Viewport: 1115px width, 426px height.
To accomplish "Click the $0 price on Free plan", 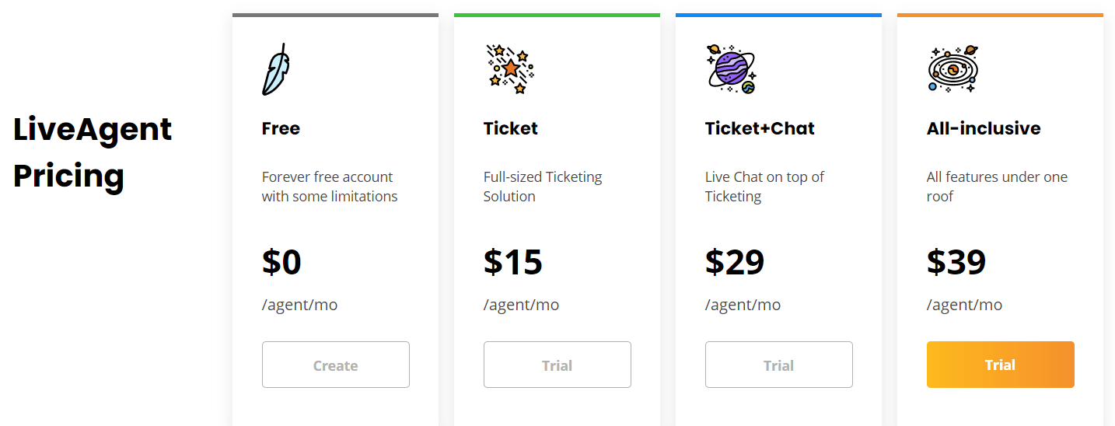I will 281,262.
